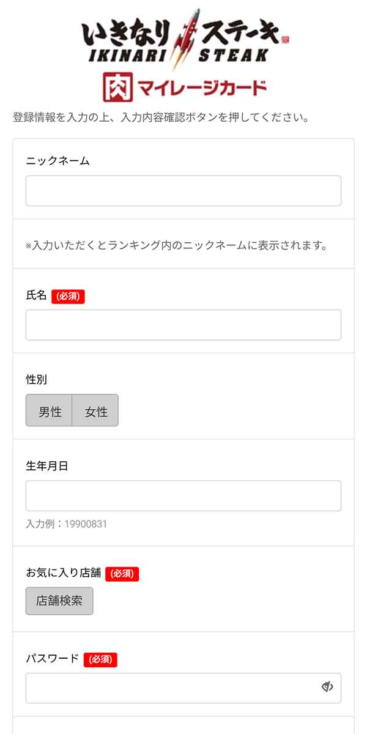
Task: Click the small red seal stamp in the logo
Action: pos(285,40)
